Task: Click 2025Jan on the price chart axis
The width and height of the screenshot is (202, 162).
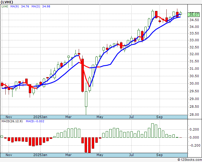Action: coord(40,117)
